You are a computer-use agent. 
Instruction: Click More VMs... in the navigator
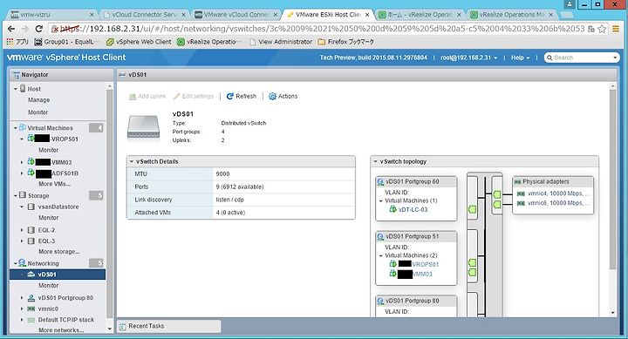click(x=54, y=184)
